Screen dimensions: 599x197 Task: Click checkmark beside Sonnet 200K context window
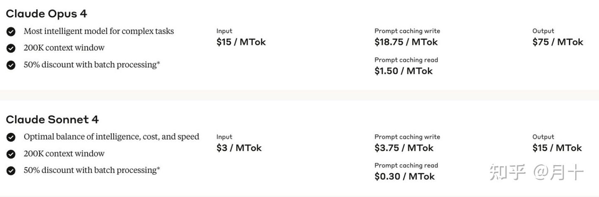[x=11, y=154]
